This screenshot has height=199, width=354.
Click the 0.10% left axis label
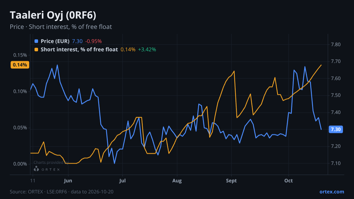(20, 91)
